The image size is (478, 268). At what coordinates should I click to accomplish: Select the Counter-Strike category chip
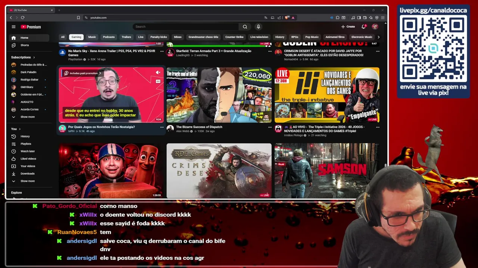pyautogui.click(x=234, y=37)
